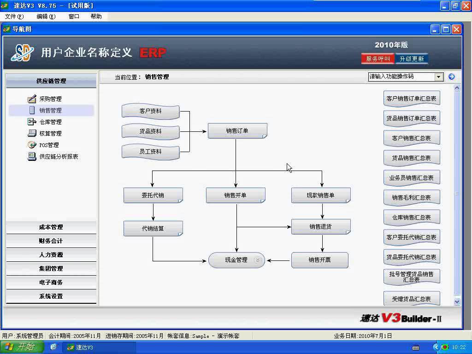Click the blue go arrow beside operation code box
Image resolution: width=472 pixels, height=354 pixels.
click(x=451, y=77)
